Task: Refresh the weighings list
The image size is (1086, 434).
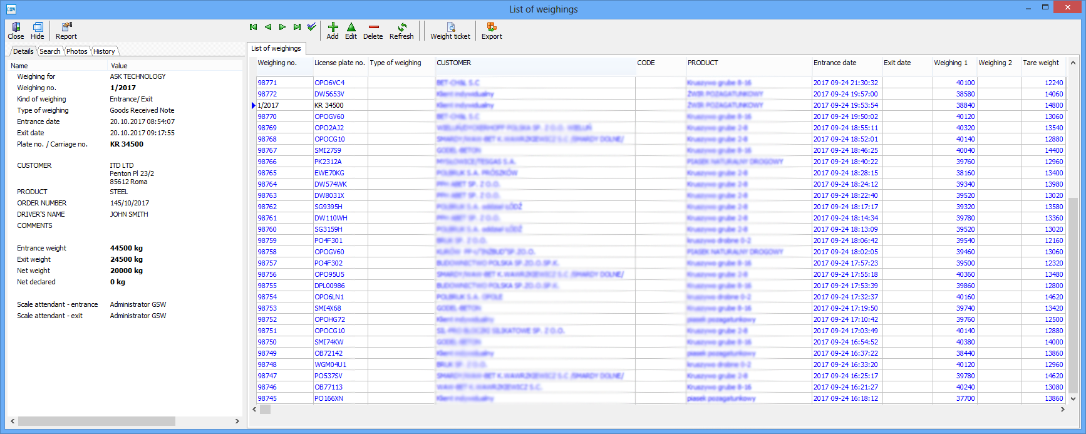Action: pyautogui.click(x=401, y=31)
